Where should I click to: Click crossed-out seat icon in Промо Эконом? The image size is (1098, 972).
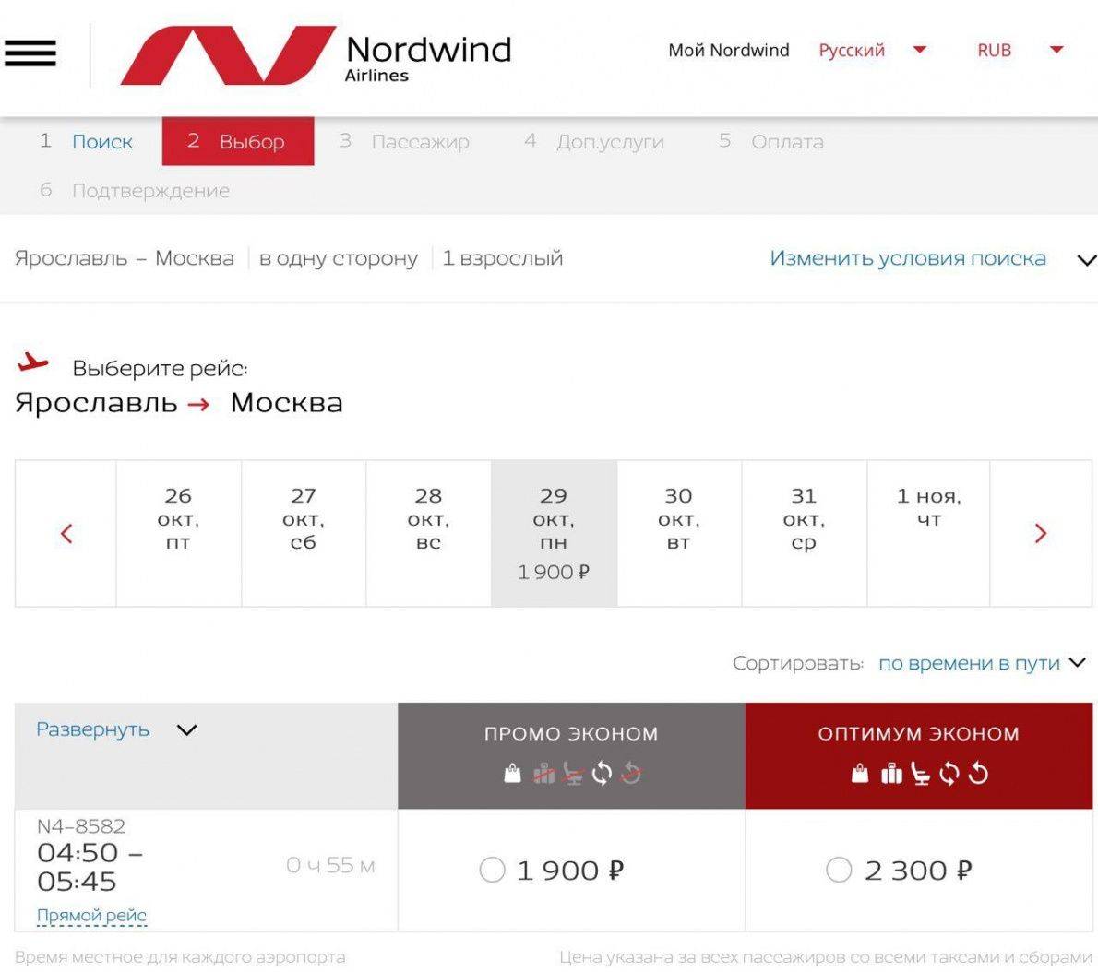tap(573, 774)
